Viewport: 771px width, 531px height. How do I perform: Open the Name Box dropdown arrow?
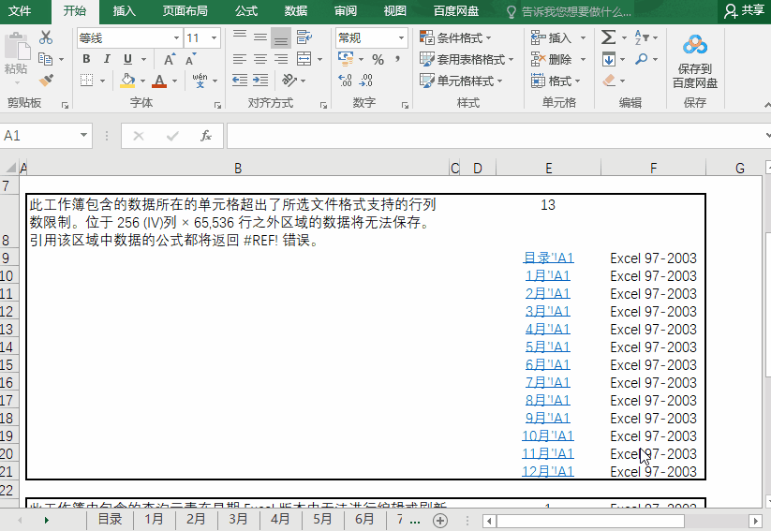tap(83, 135)
